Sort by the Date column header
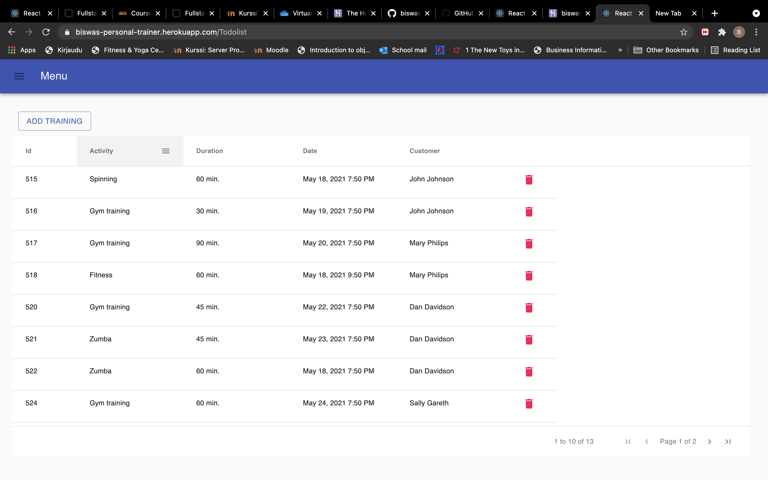The image size is (768, 480). click(x=310, y=151)
